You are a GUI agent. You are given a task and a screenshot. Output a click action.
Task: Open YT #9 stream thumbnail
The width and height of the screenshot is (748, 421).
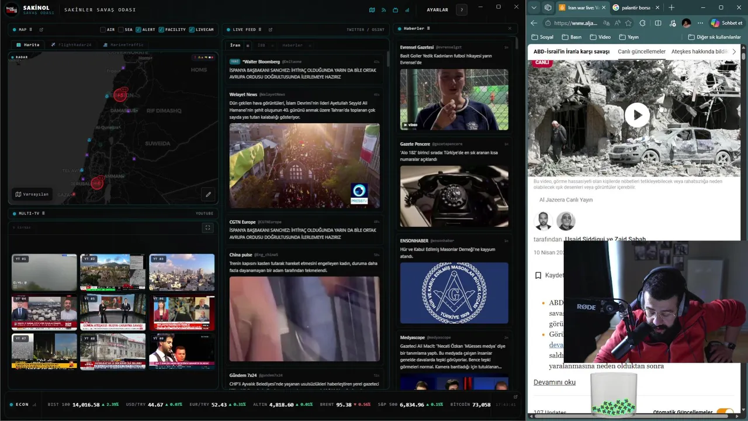pyautogui.click(x=182, y=351)
